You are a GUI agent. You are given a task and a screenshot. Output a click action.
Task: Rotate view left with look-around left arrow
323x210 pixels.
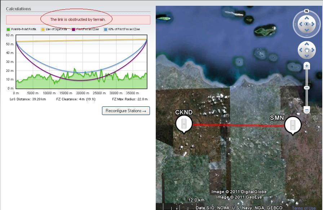[x=301, y=24]
